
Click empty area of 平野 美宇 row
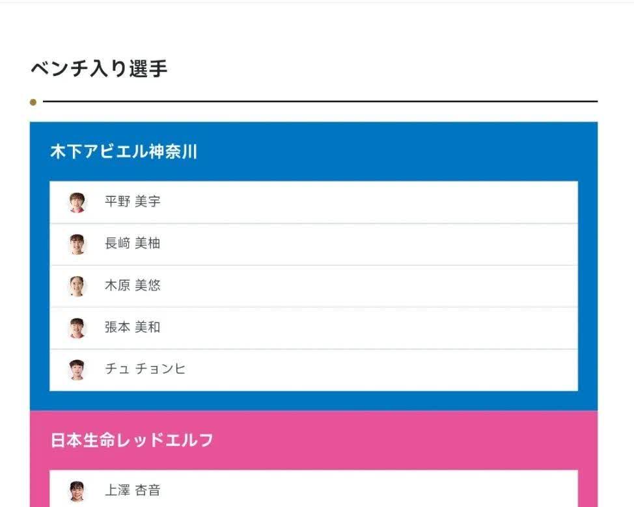point(364,202)
